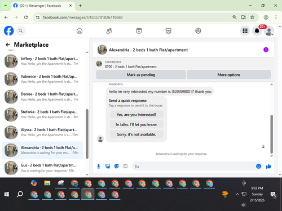Open the Groups icon in top navigation
The image size is (282, 211).
pos(198,31)
